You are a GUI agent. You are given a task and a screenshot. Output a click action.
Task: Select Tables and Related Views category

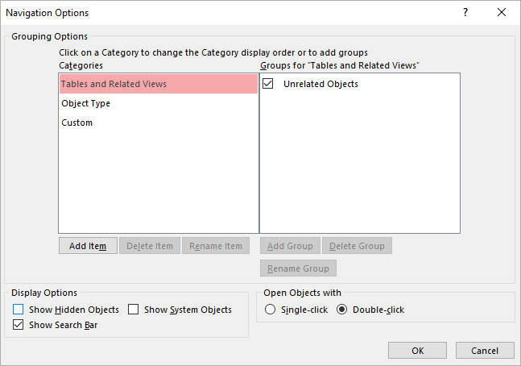(x=159, y=84)
